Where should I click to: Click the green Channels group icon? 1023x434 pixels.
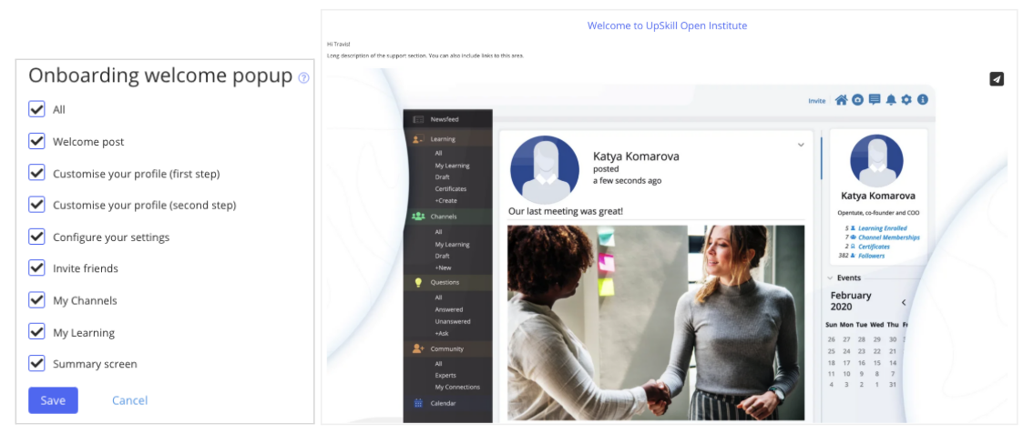(x=418, y=217)
